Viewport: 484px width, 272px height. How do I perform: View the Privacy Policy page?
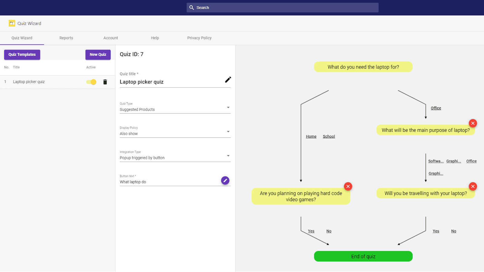tap(199, 38)
